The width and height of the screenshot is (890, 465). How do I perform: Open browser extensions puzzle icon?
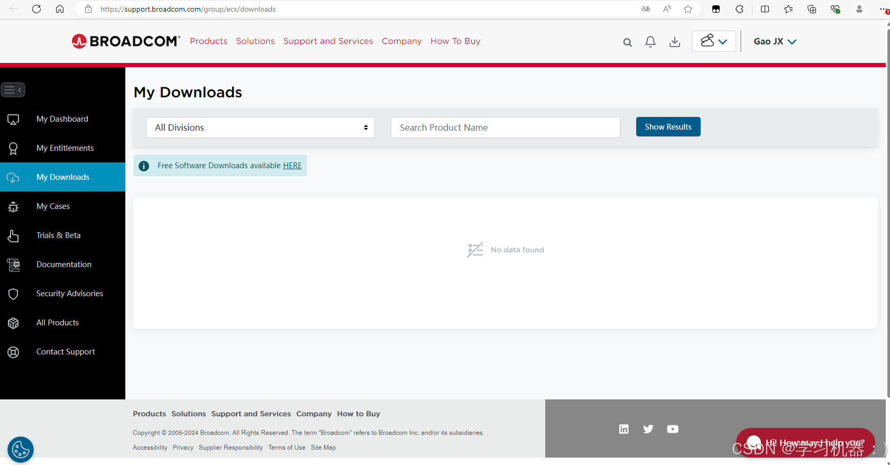point(739,9)
